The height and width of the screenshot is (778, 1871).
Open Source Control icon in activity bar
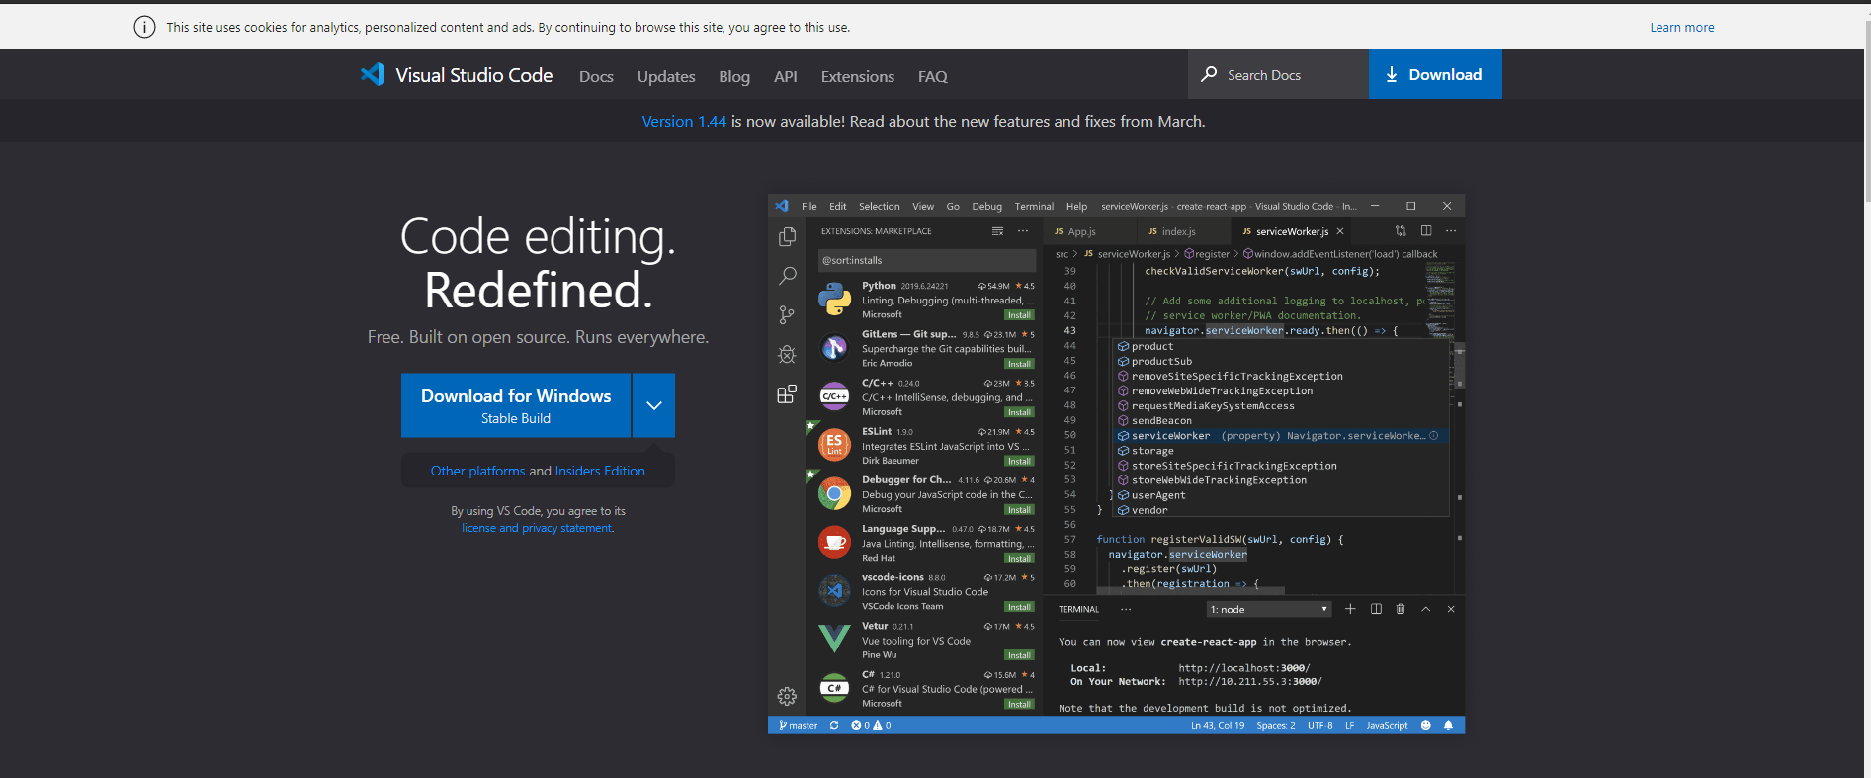787,314
